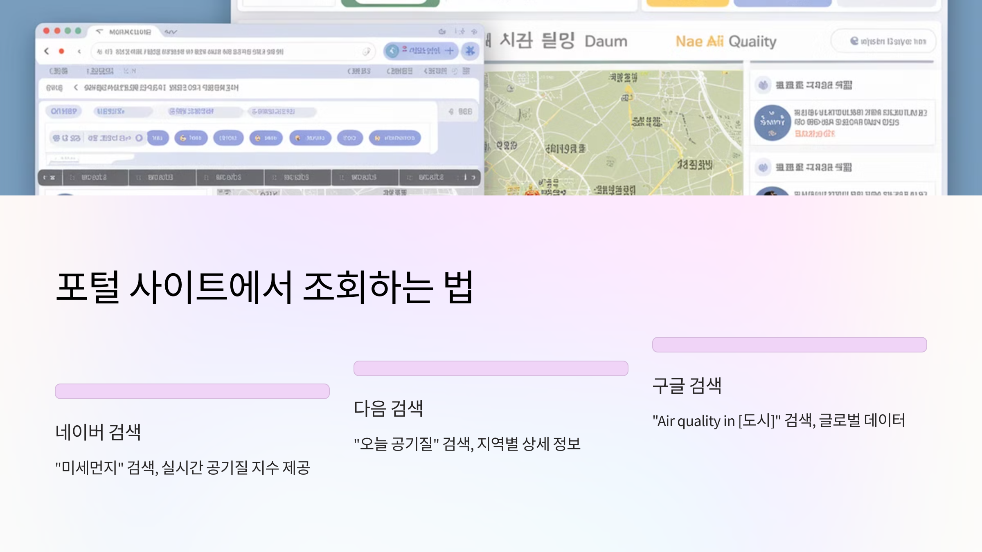Click grid icon at menu row end
Image resolution: width=982 pixels, height=552 pixels.
point(466,71)
